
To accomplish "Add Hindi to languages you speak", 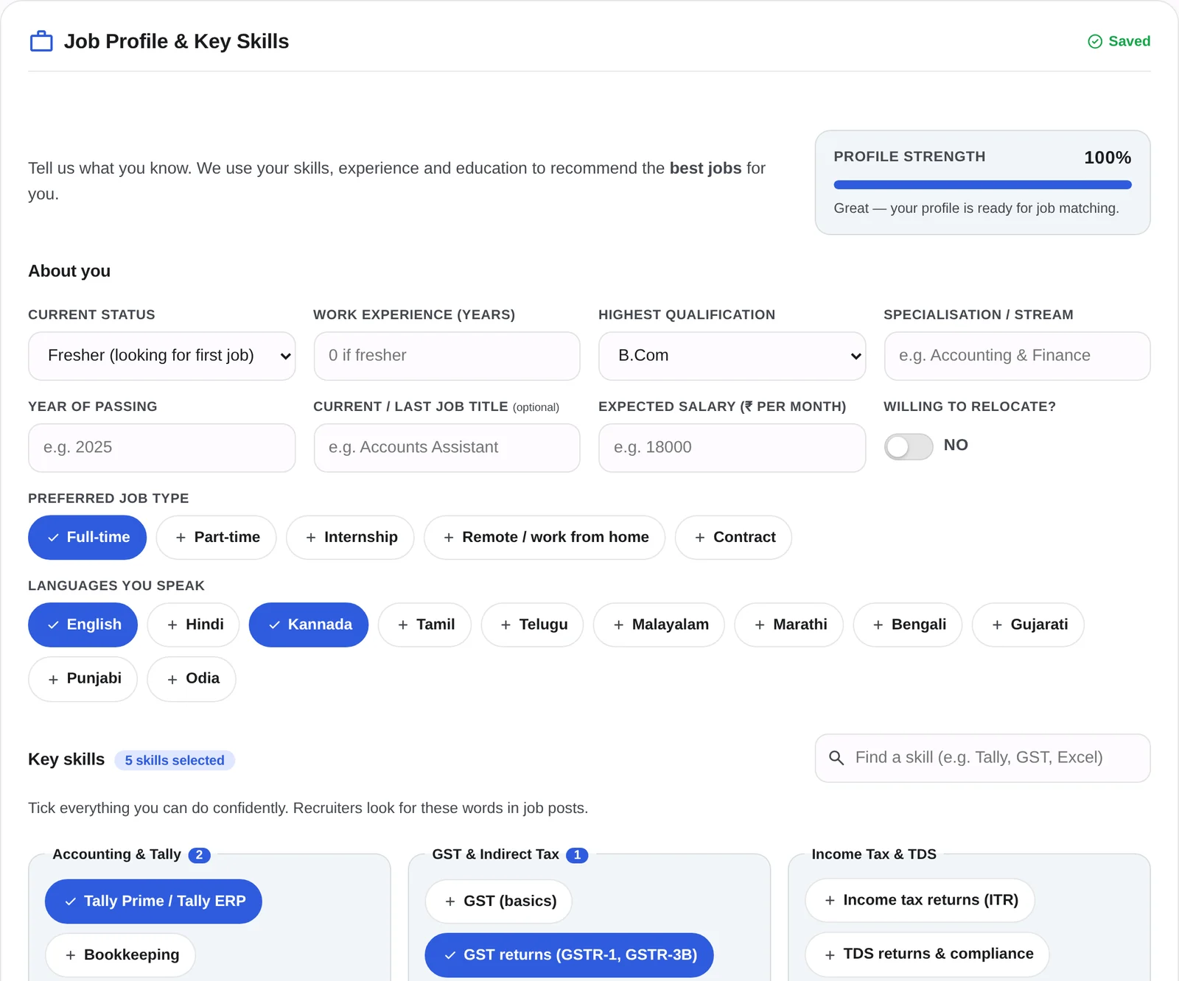I will coord(193,625).
